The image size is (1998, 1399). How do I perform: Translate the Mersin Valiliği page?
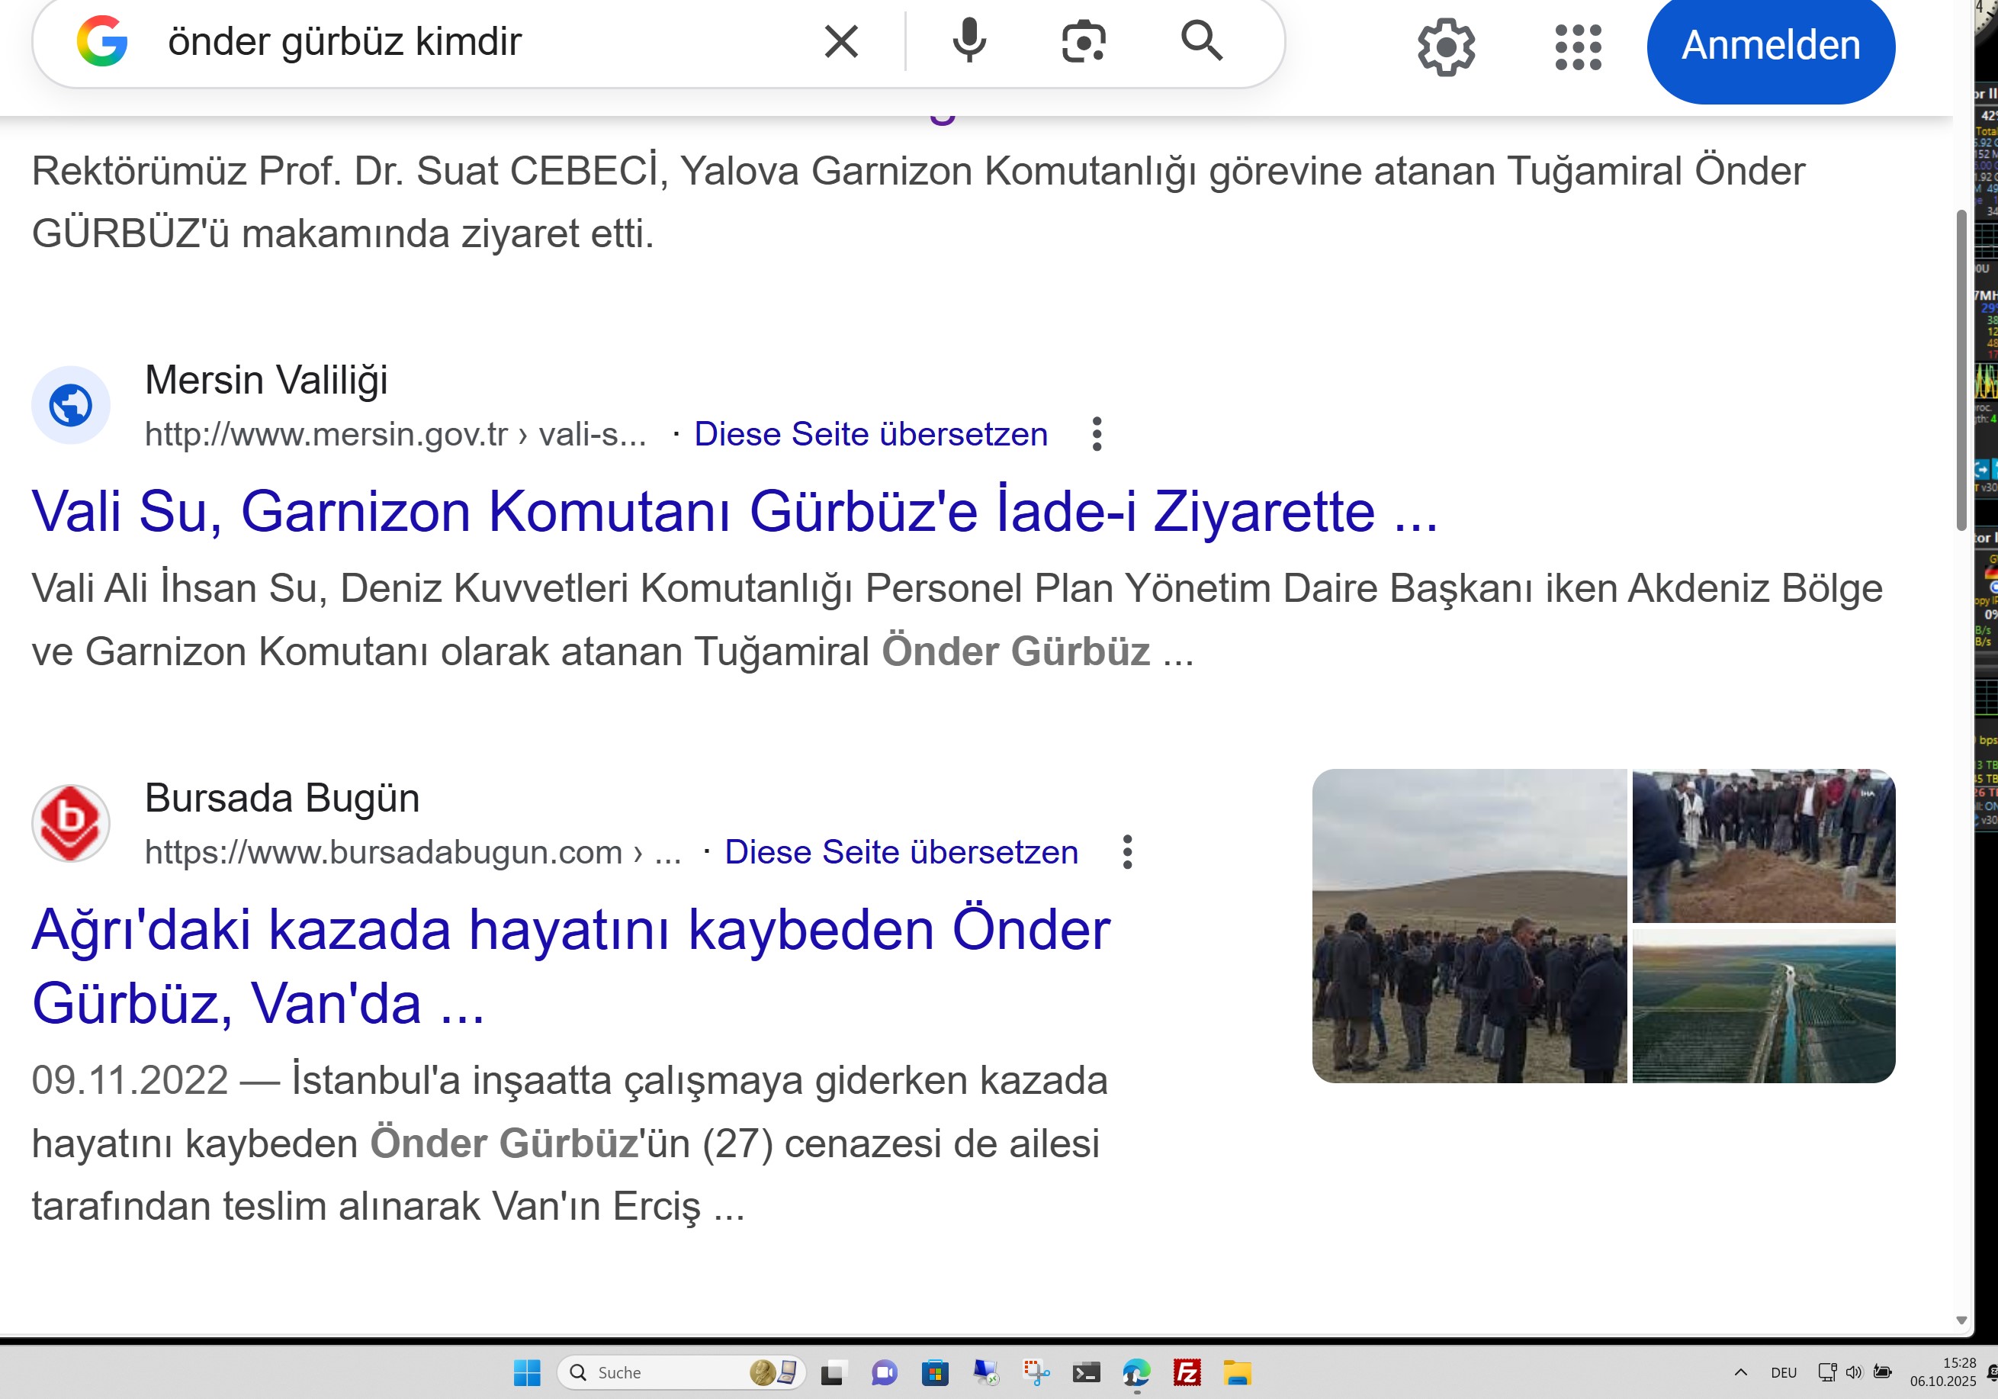pyautogui.click(x=870, y=433)
